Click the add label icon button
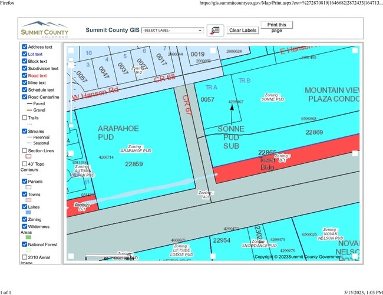The image size is (383, 295). (x=214, y=30)
